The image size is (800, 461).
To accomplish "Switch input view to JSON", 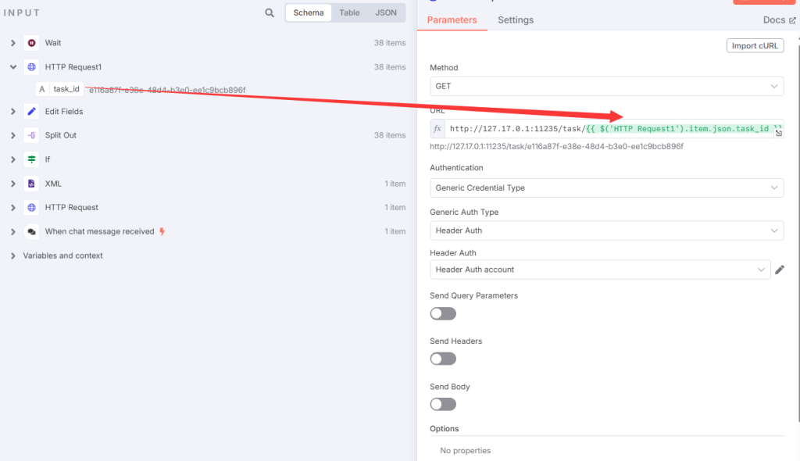I will 386,13.
